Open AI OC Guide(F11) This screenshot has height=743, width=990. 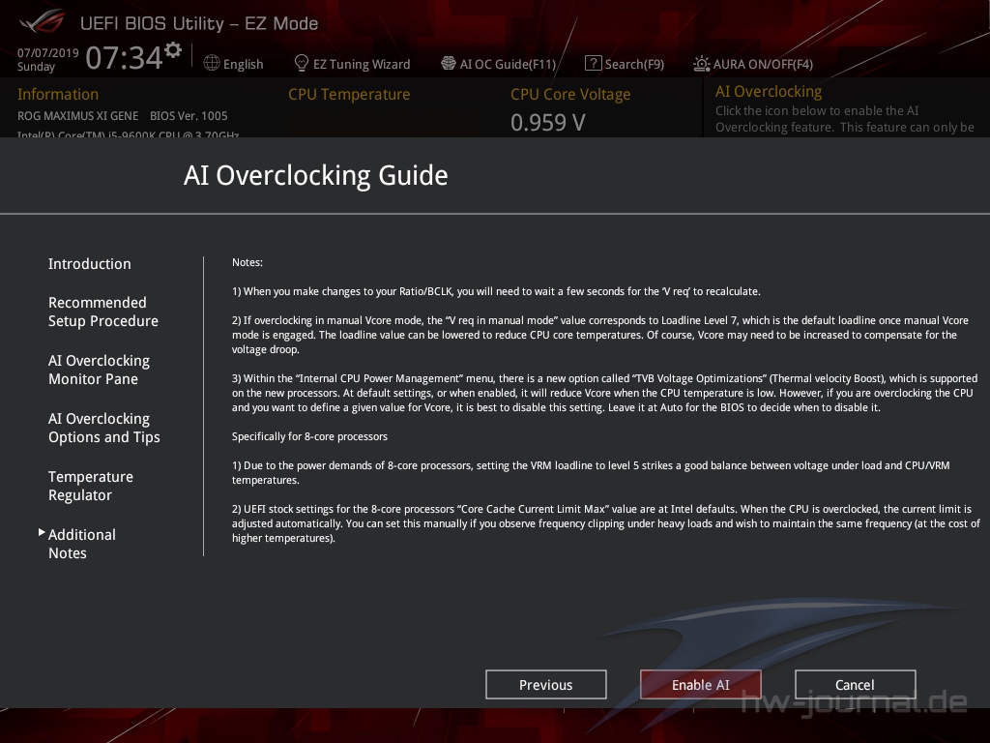point(508,64)
